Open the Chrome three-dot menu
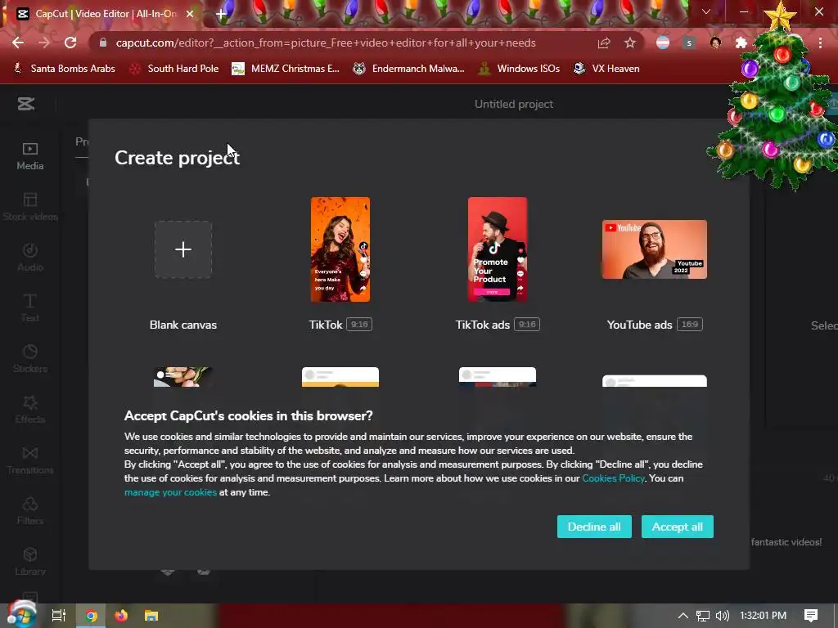Screen dimensions: 838x628 [820, 43]
